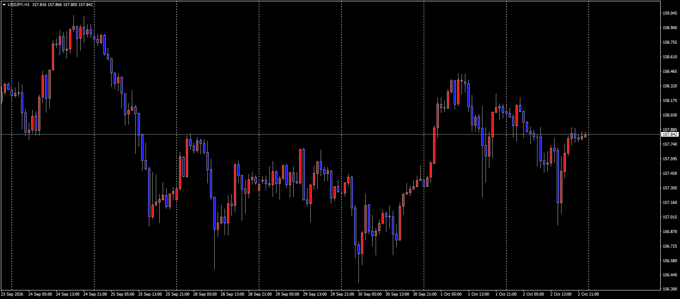Click the 158.900 price axis label
680x299 pixels.
(670, 28)
